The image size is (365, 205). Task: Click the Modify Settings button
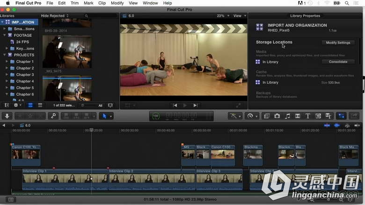pyautogui.click(x=338, y=42)
